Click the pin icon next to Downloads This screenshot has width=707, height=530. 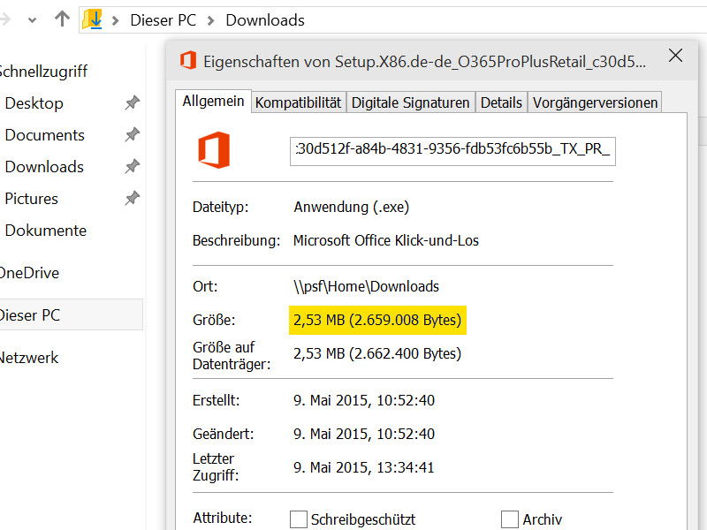132,166
